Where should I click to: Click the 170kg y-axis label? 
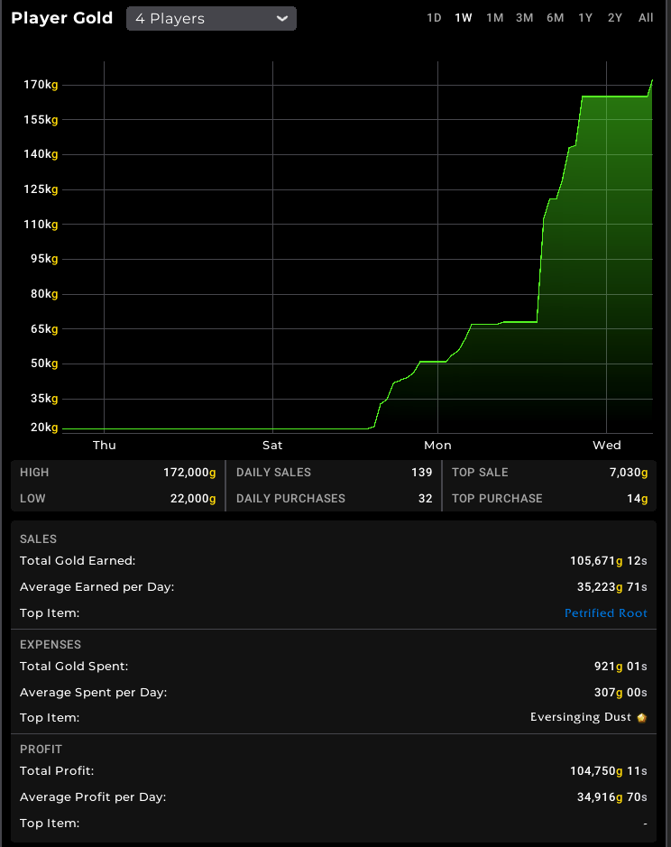[41, 85]
